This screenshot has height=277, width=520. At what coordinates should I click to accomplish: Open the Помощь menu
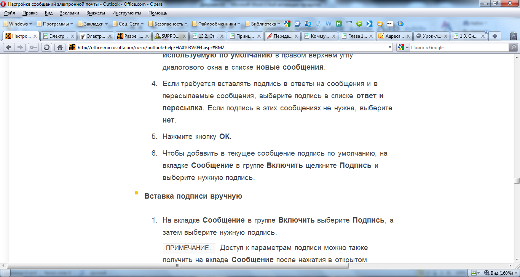(x=158, y=13)
